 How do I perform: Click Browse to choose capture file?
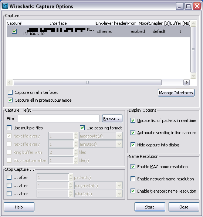click(x=112, y=119)
